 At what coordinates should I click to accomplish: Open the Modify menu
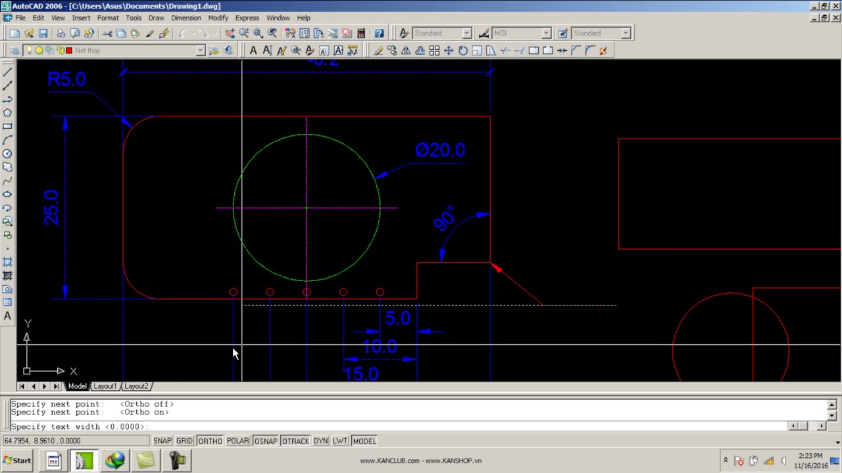click(218, 18)
